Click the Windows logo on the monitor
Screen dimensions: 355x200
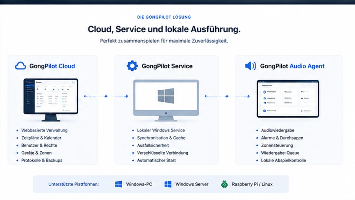[166, 96]
